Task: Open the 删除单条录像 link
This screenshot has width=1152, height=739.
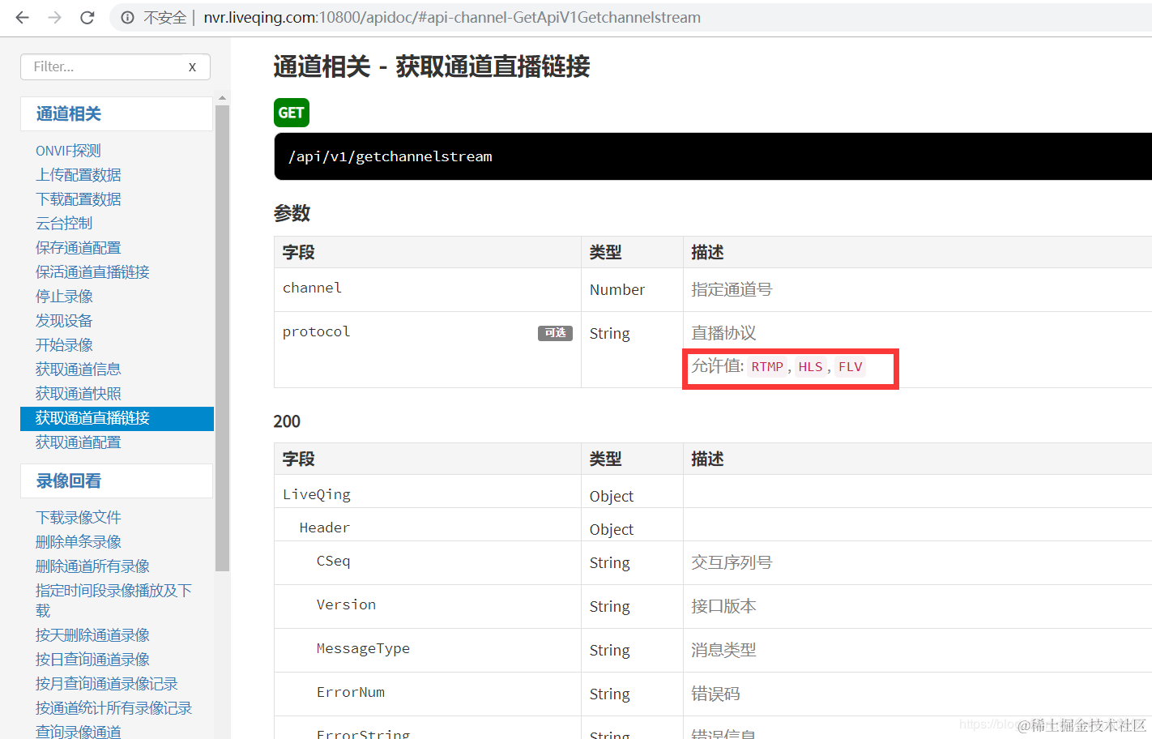Action: (79, 542)
